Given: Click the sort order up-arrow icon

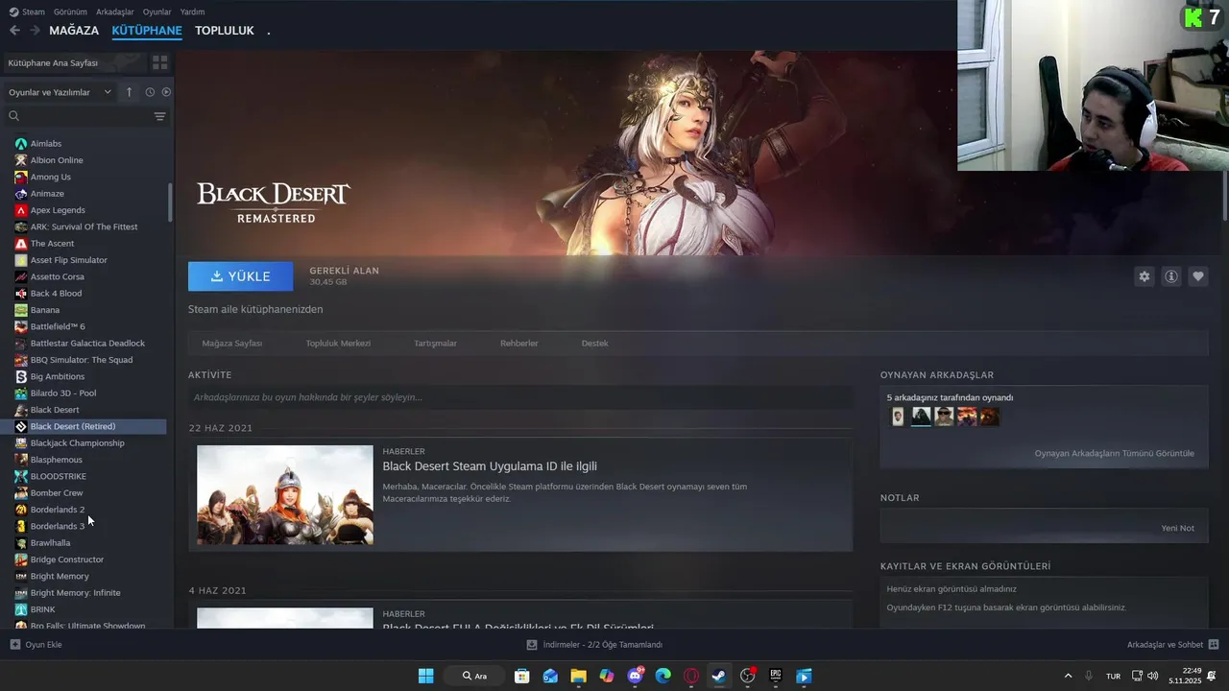Looking at the screenshot, I should (x=130, y=92).
